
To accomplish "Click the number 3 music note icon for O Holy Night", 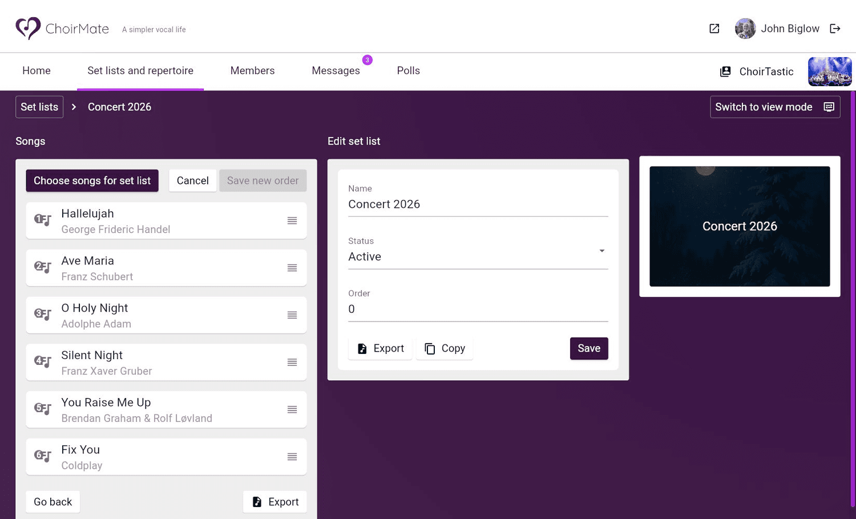I will pos(43,315).
